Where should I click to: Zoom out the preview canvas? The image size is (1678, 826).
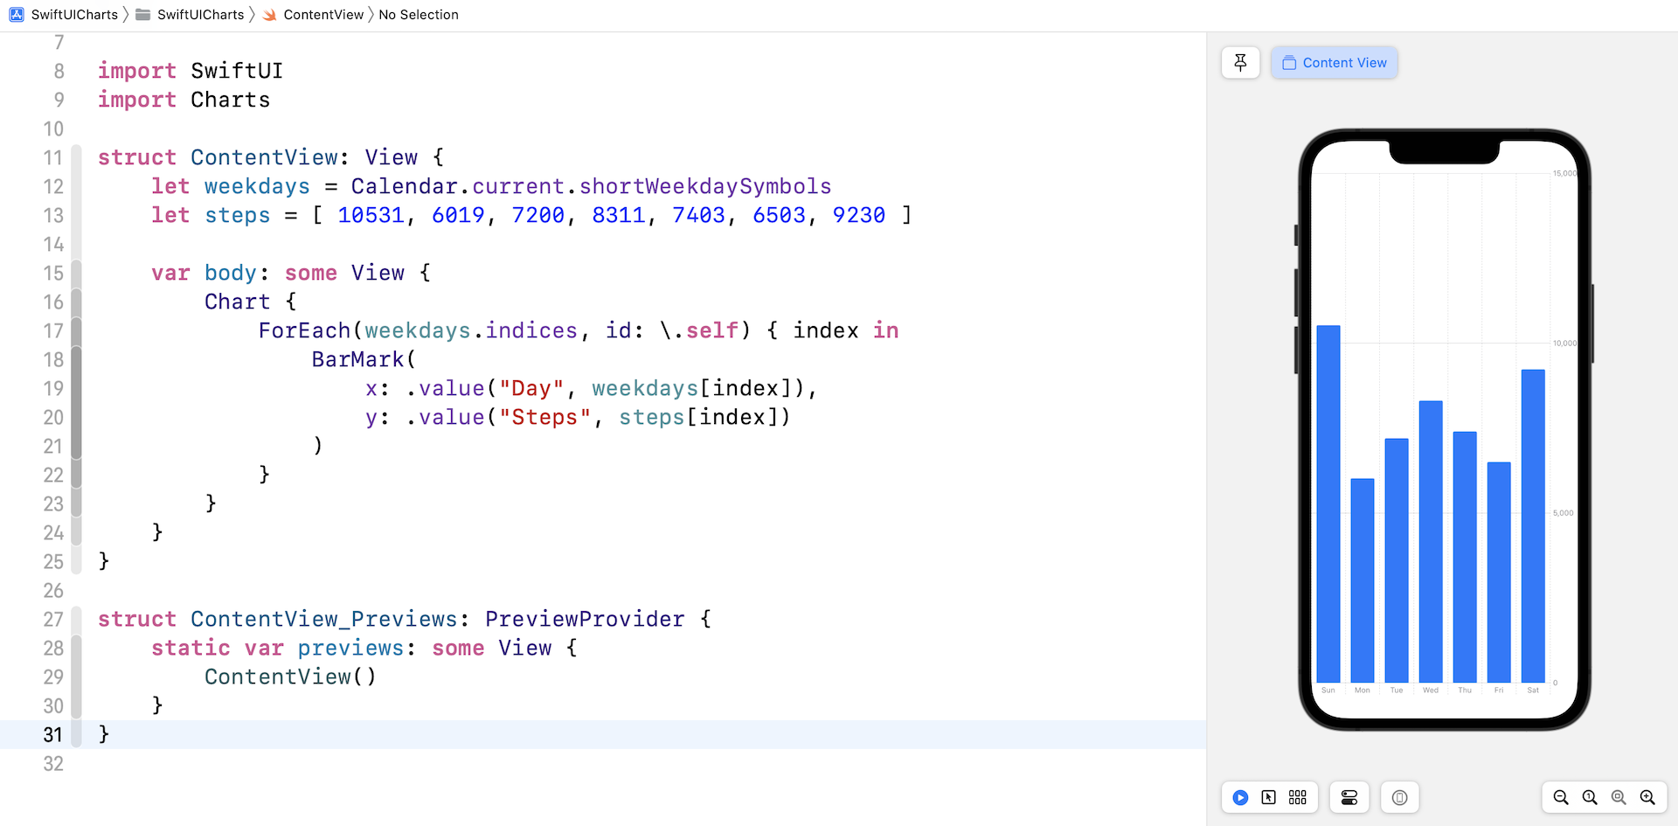(x=1560, y=797)
